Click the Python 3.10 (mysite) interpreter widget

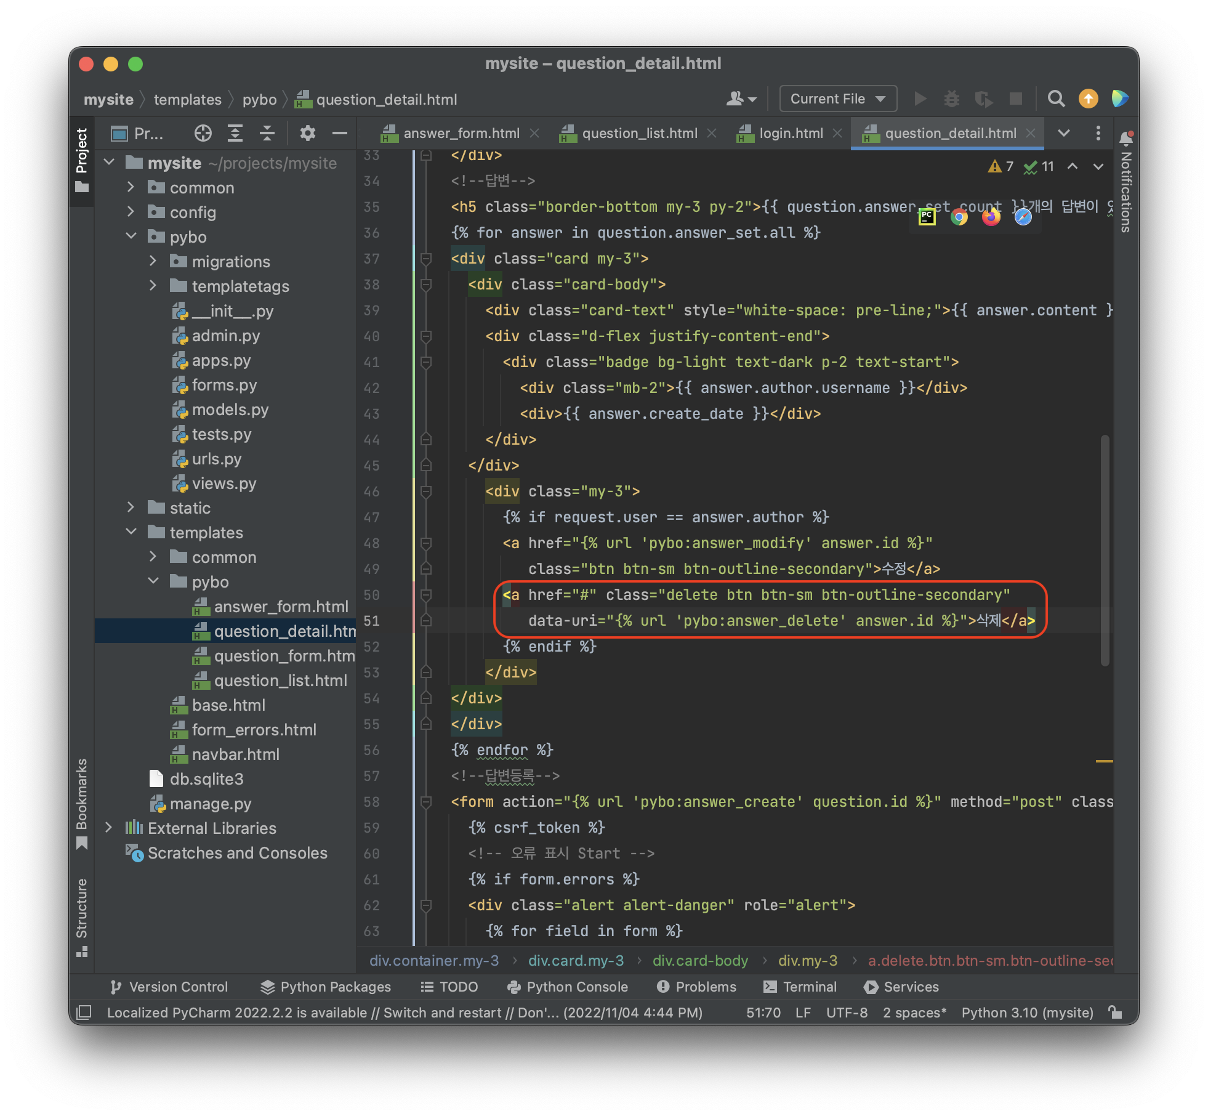1027,1013
